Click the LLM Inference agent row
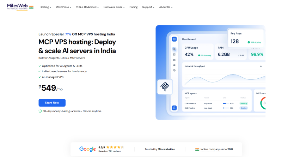Viewport: 282px width, 157px height. [216, 103]
